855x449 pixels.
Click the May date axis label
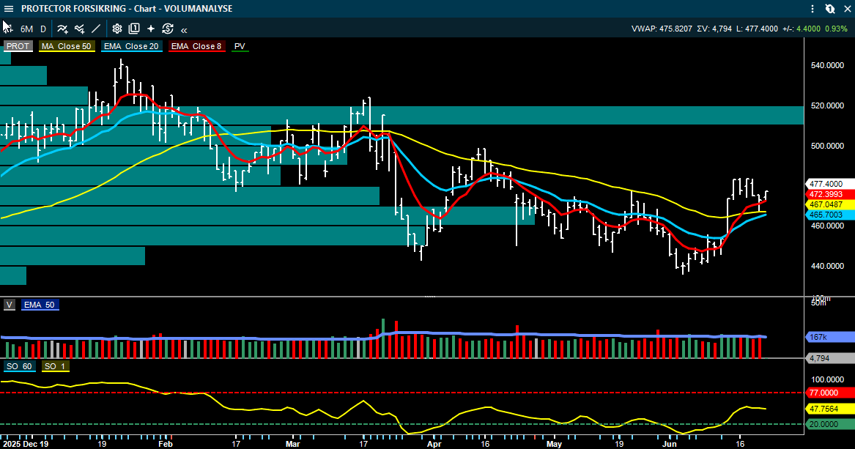tap(554, 444)
